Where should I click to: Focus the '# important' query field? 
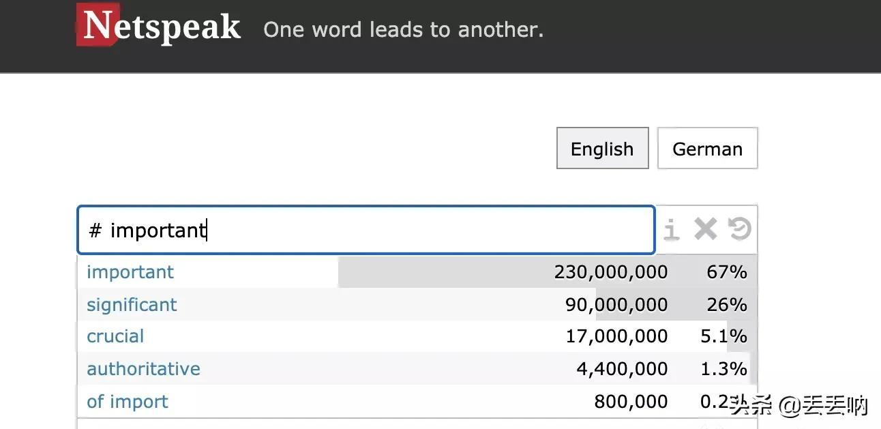pyautogui.click(x=366, y=230)
